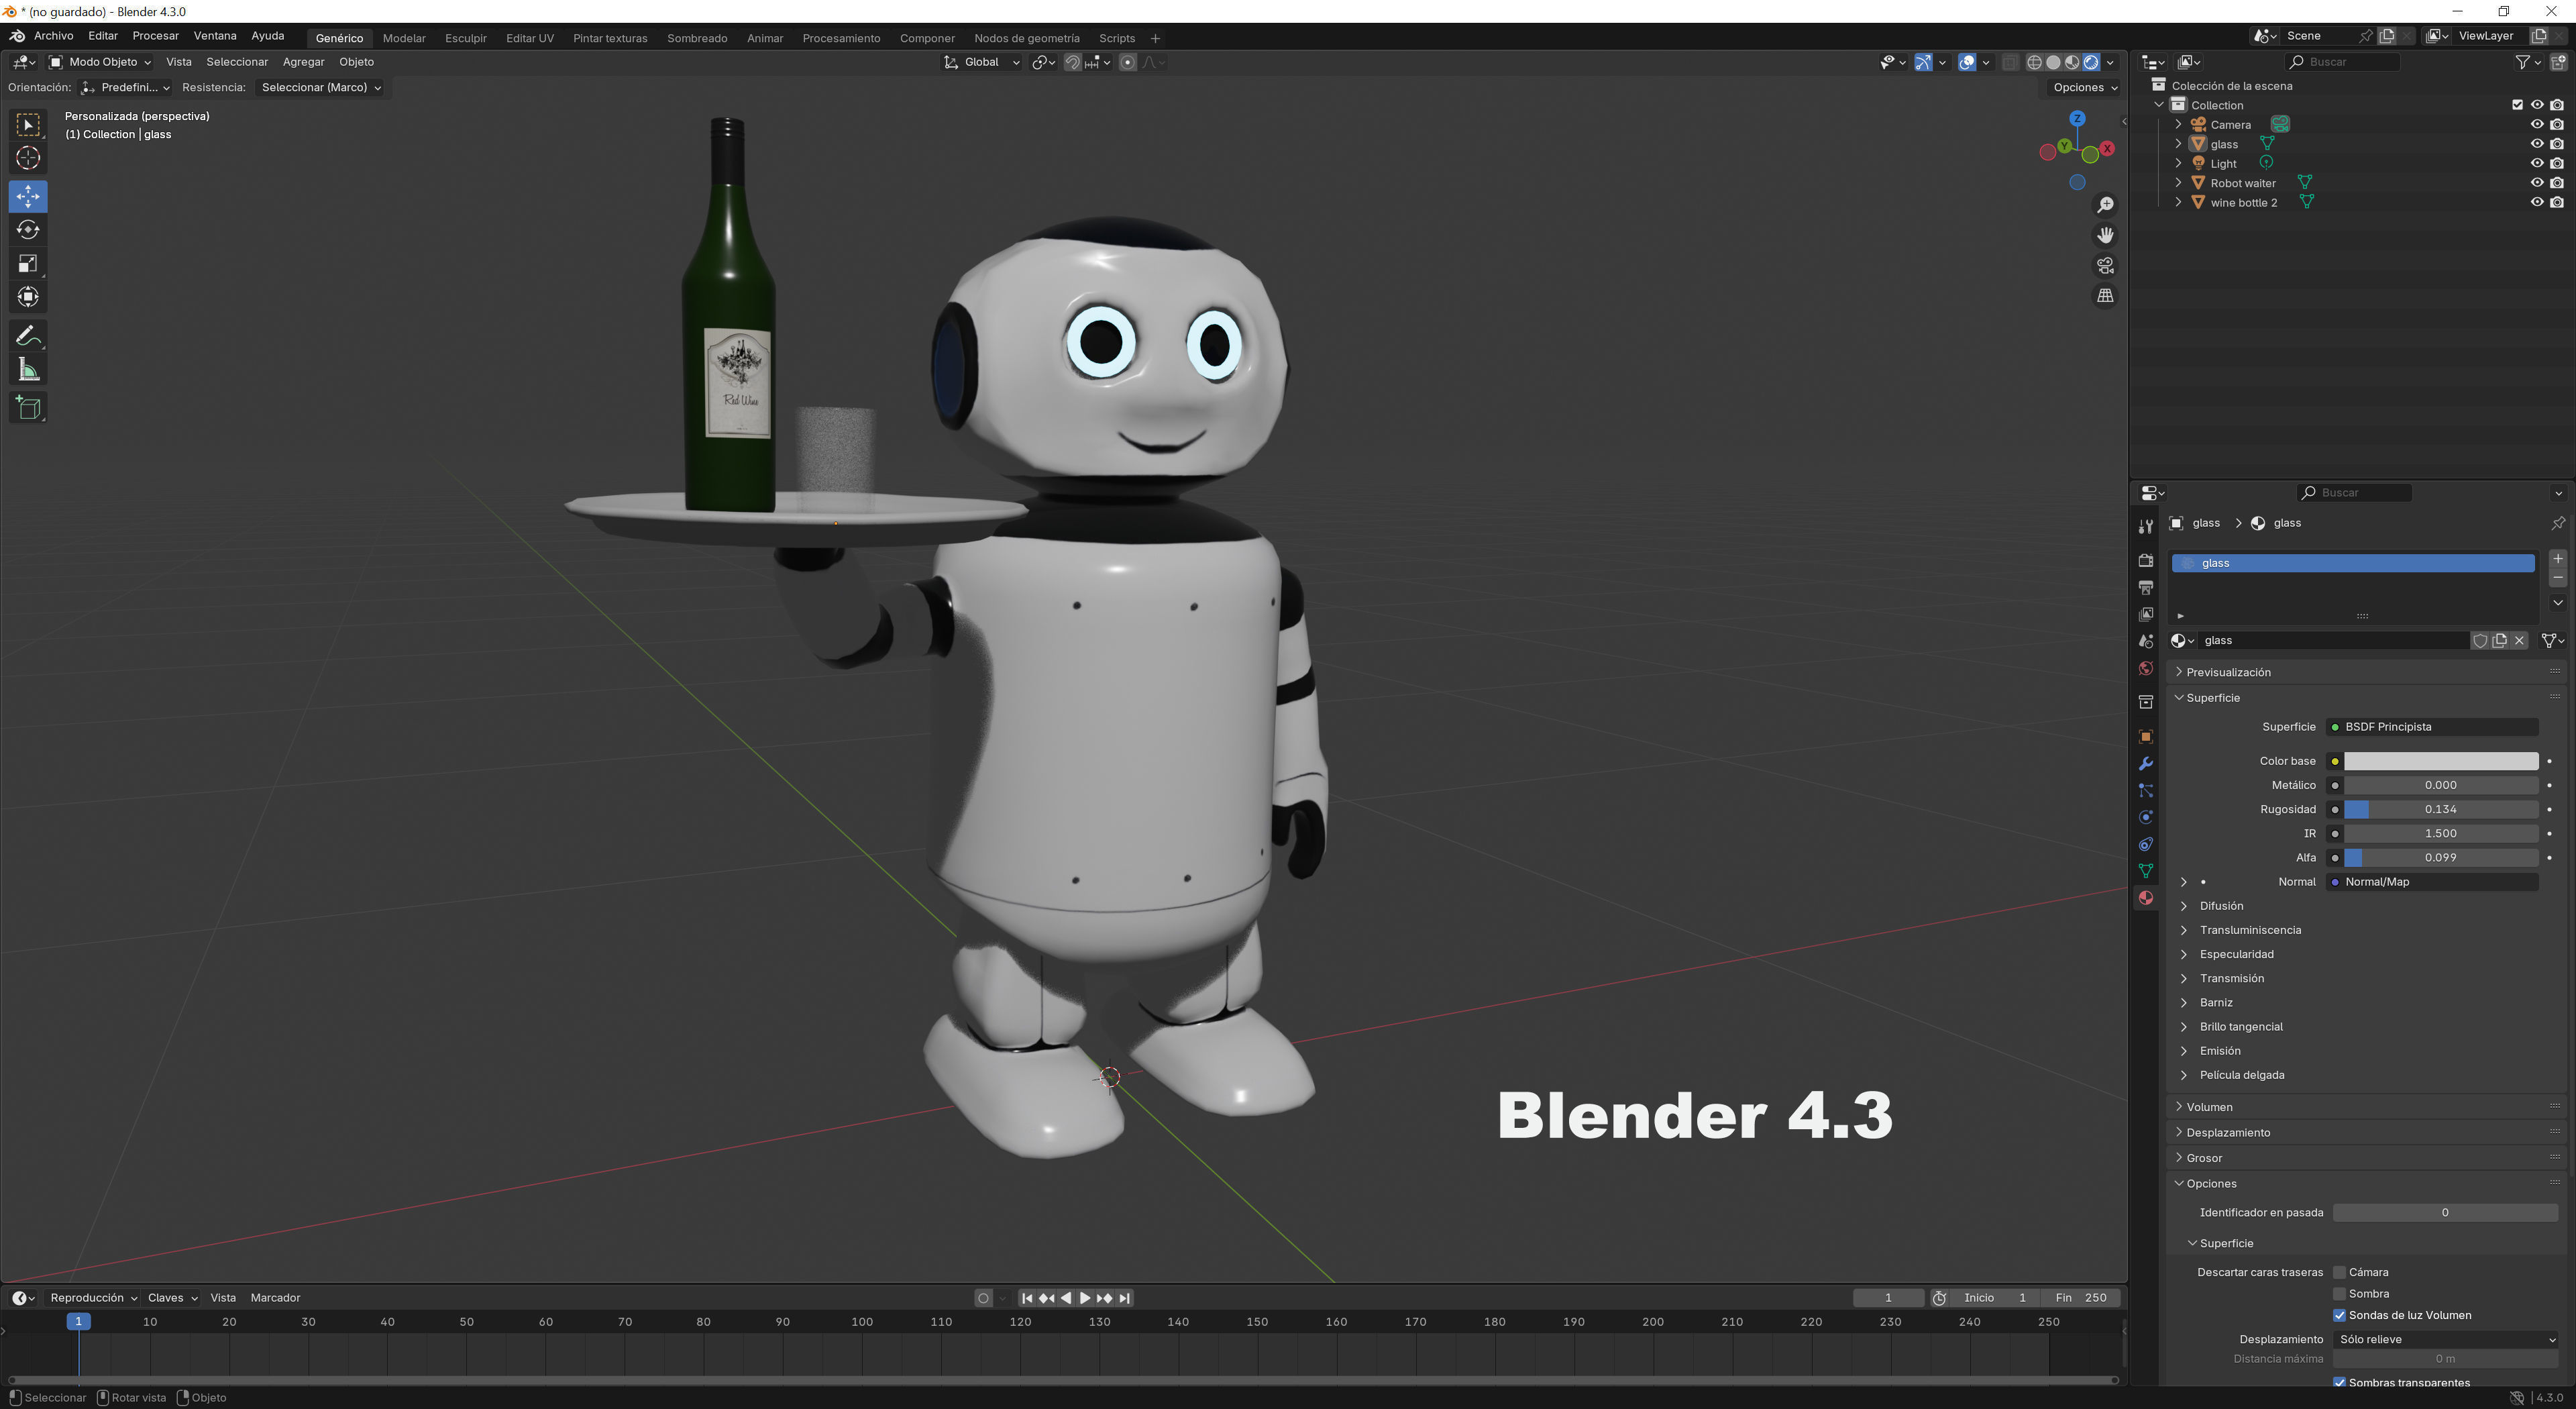The width and height of the screenshot is (2576, 1409).
Task: Open Desplazamiento Sólo relieve dropdown
Action: coord(2445,1340)
